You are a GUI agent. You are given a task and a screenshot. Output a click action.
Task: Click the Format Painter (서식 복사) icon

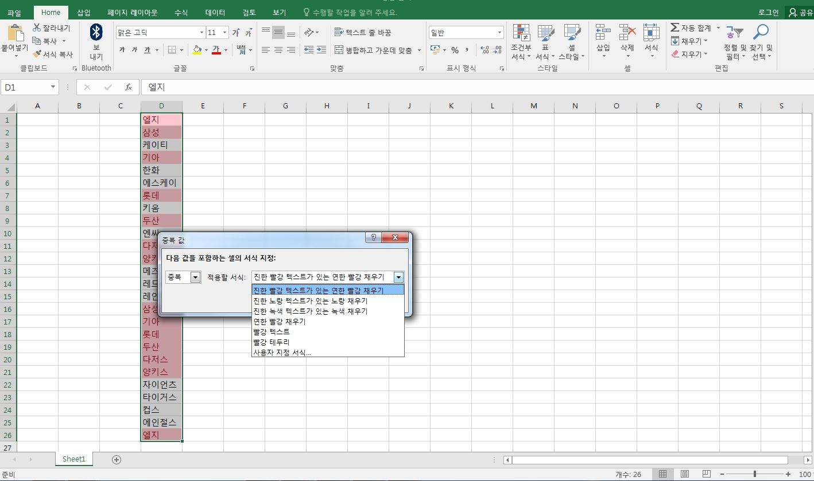pos(37,54)
